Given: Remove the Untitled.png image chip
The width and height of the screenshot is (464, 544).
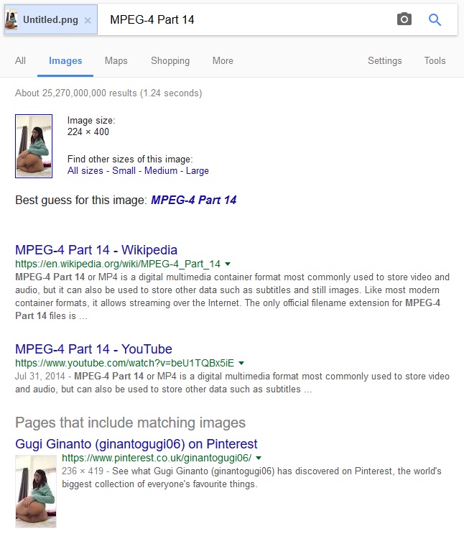Looking at the screenshot, I should click(x=88, y=20).
